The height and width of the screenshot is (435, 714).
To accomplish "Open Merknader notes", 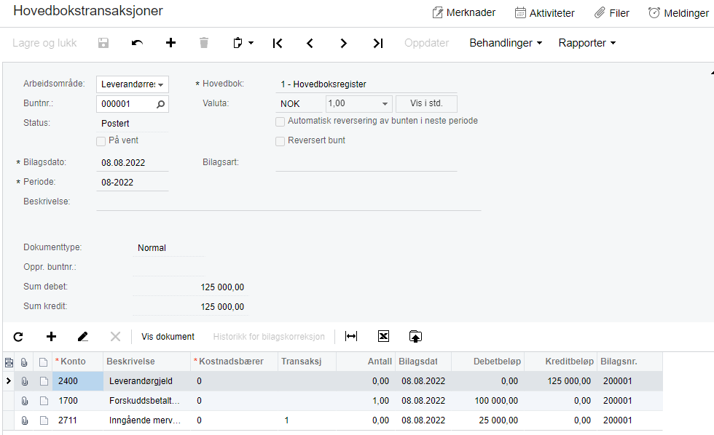I will (463, 12).
